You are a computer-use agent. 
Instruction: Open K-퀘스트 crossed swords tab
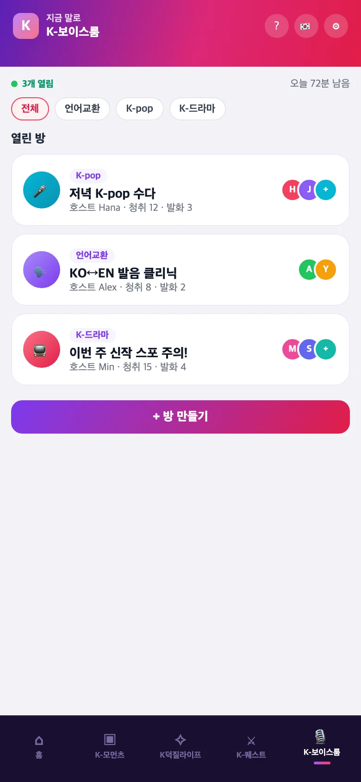click(251, 747)
